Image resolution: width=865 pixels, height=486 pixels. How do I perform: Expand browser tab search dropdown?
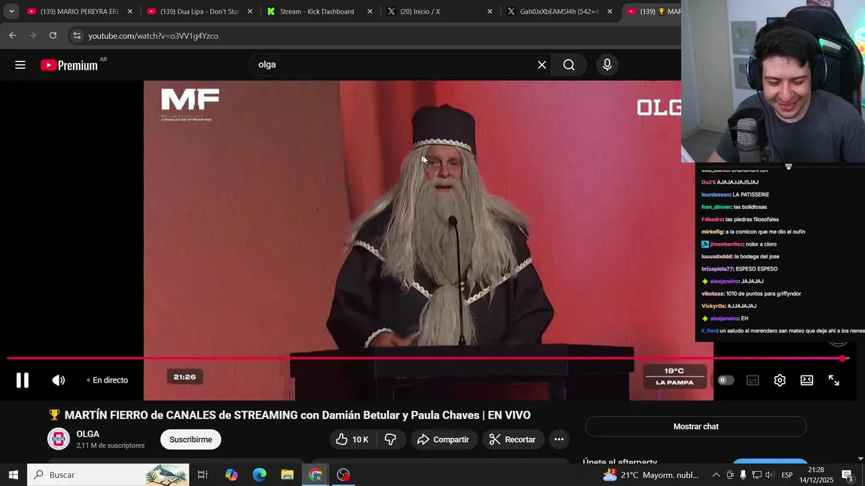coord(11,11)
